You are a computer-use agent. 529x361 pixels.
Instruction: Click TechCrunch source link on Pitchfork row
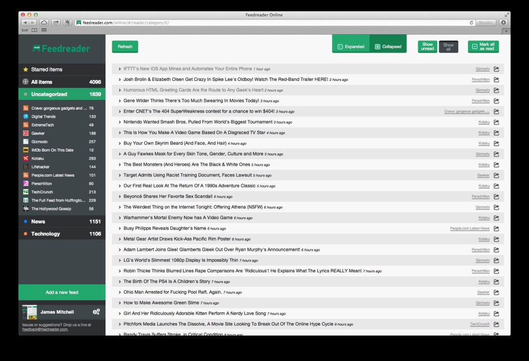click(x=480, y=324)
